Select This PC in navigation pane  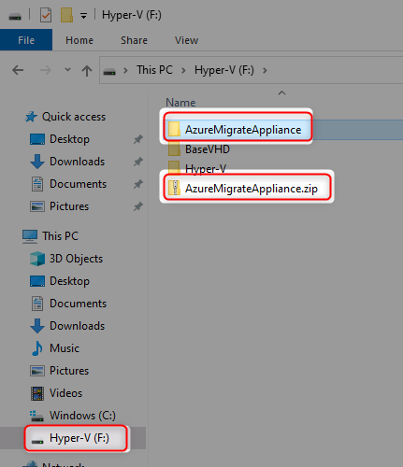tap(60, 236)
